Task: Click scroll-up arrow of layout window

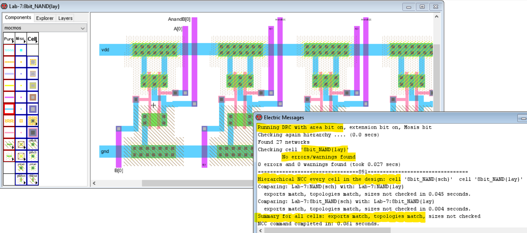Action: click(436, 17)
